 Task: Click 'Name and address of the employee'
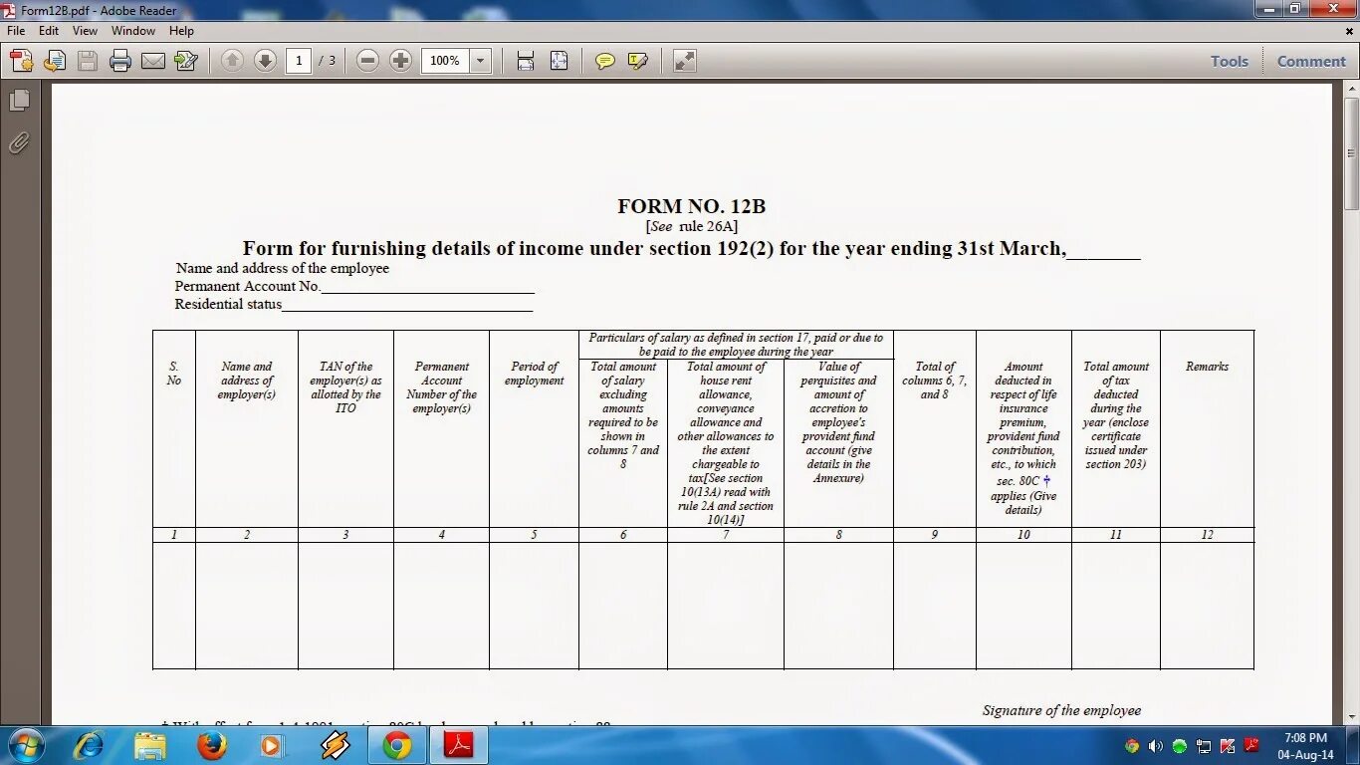coord(283,268)
